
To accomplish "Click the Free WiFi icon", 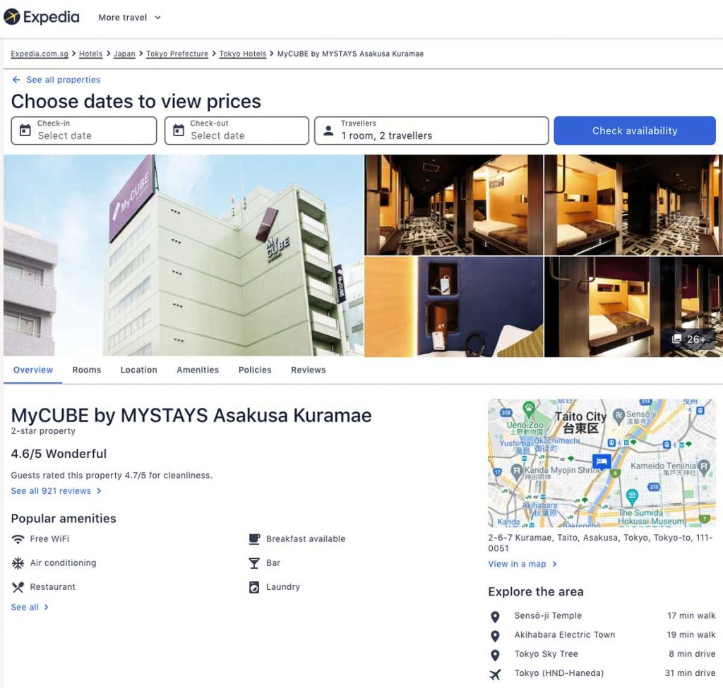I will pos(18,538).
